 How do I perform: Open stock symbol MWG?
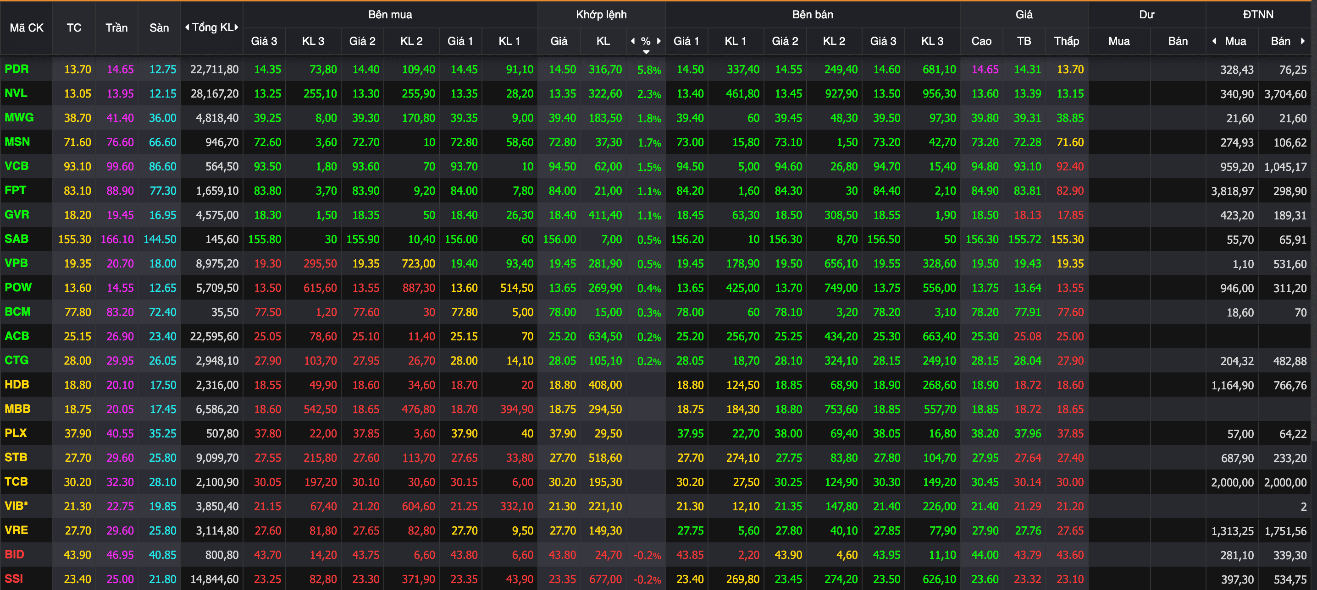coord(19,117)
